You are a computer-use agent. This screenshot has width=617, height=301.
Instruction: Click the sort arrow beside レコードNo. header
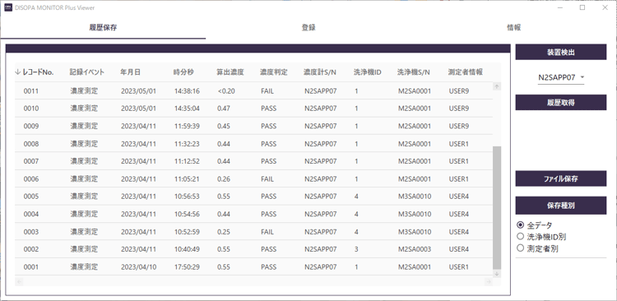[17, 72]
